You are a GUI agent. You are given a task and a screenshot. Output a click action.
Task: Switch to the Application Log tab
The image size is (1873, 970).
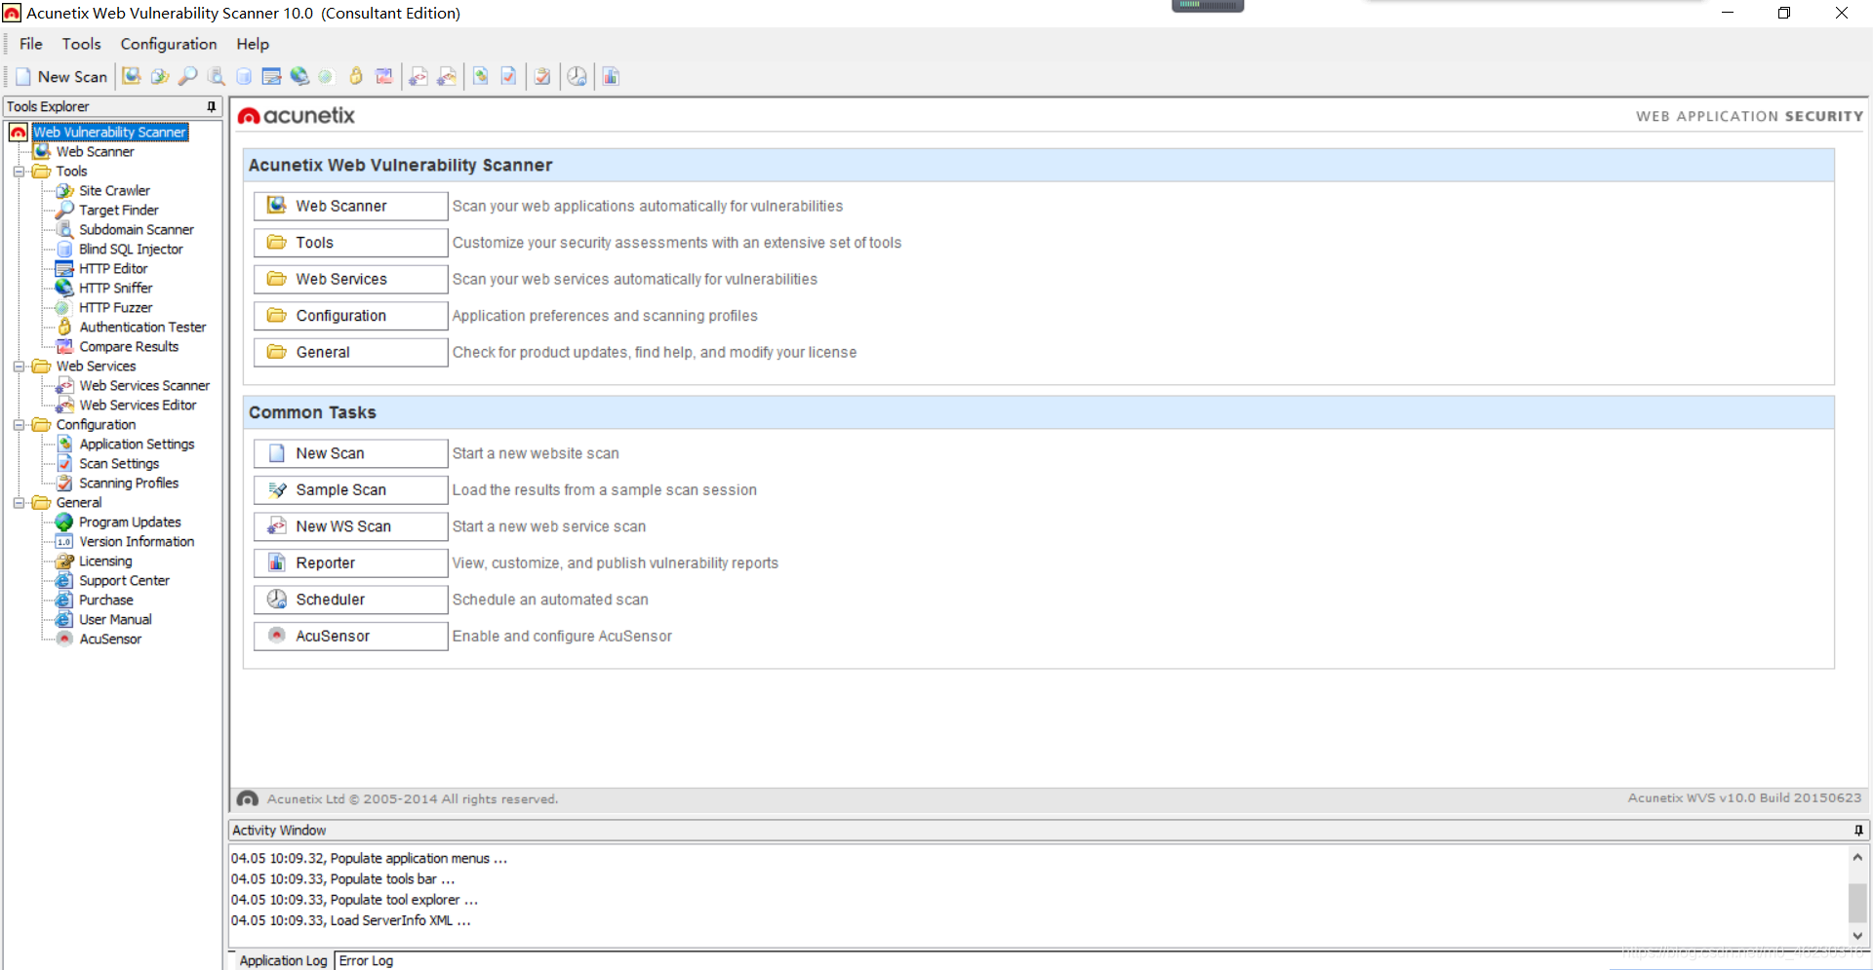(x=283, y=960)
